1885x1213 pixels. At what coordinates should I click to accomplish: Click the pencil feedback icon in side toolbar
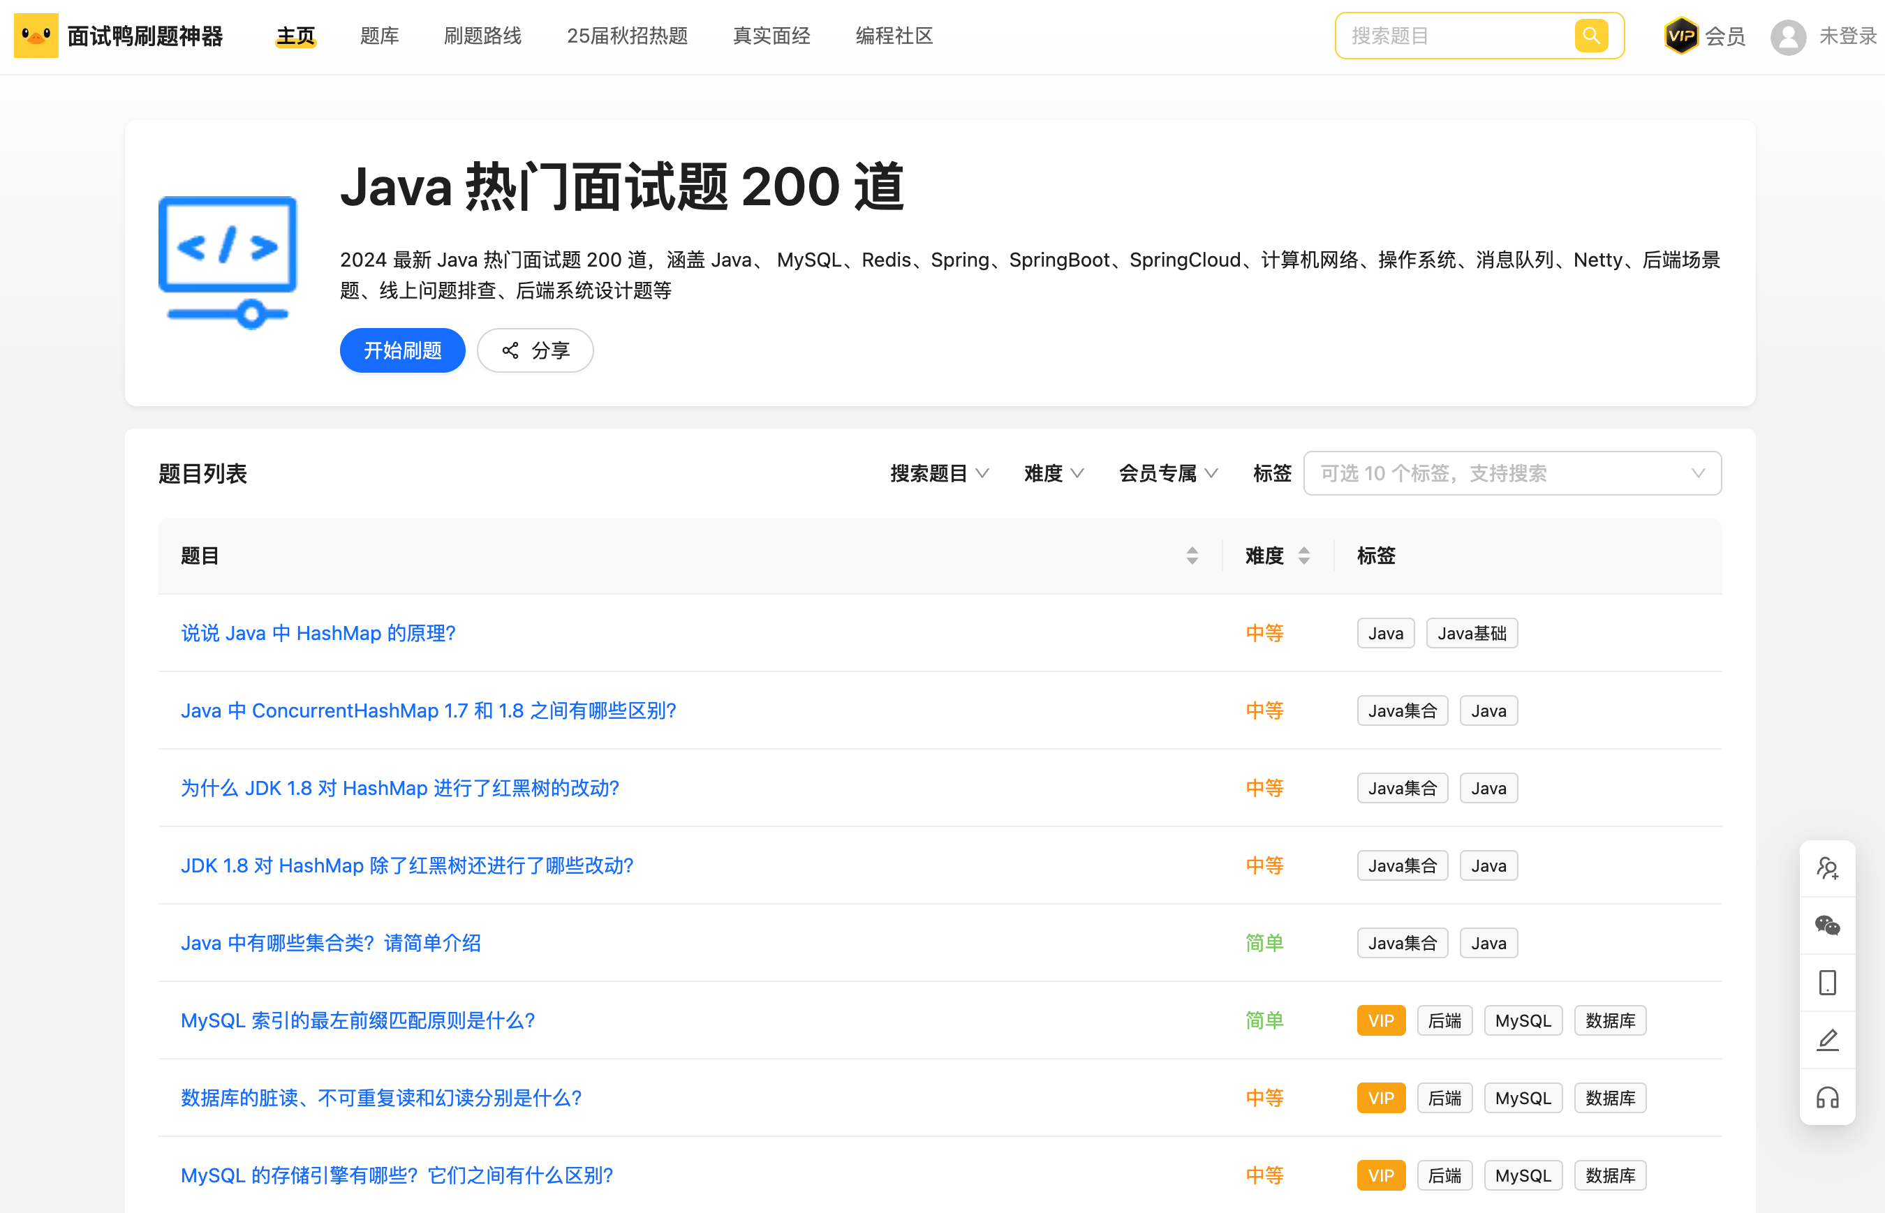[x=1827, y=1040]
